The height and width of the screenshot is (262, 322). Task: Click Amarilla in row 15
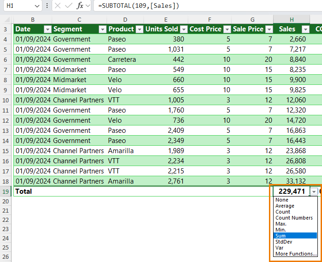[x=125, y=151]
